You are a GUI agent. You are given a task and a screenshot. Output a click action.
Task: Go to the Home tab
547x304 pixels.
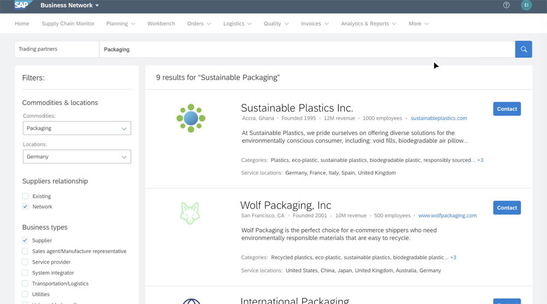click(22, 24)
